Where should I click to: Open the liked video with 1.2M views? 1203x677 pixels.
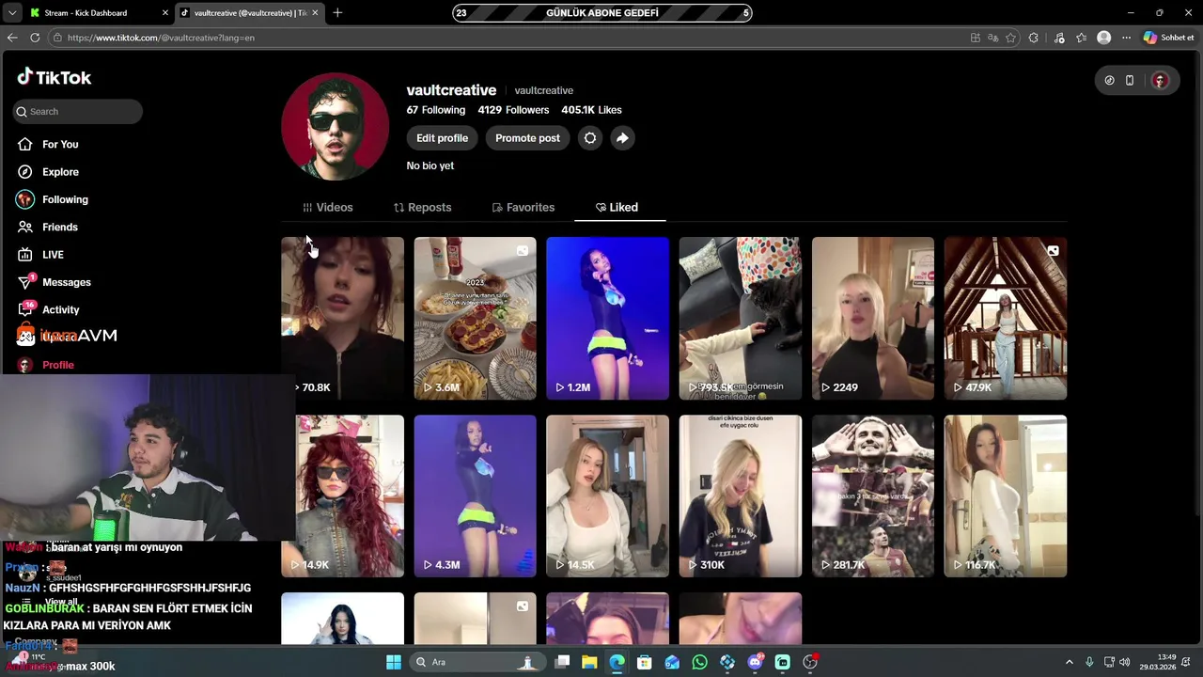[607, 318]
